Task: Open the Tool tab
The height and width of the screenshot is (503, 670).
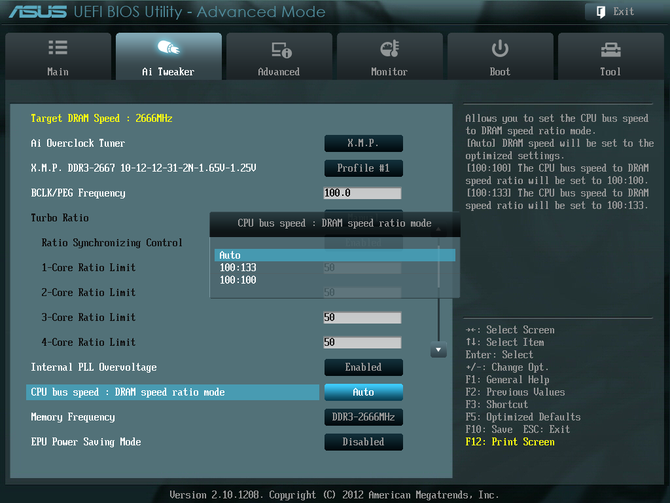Action: click(610, 56)
